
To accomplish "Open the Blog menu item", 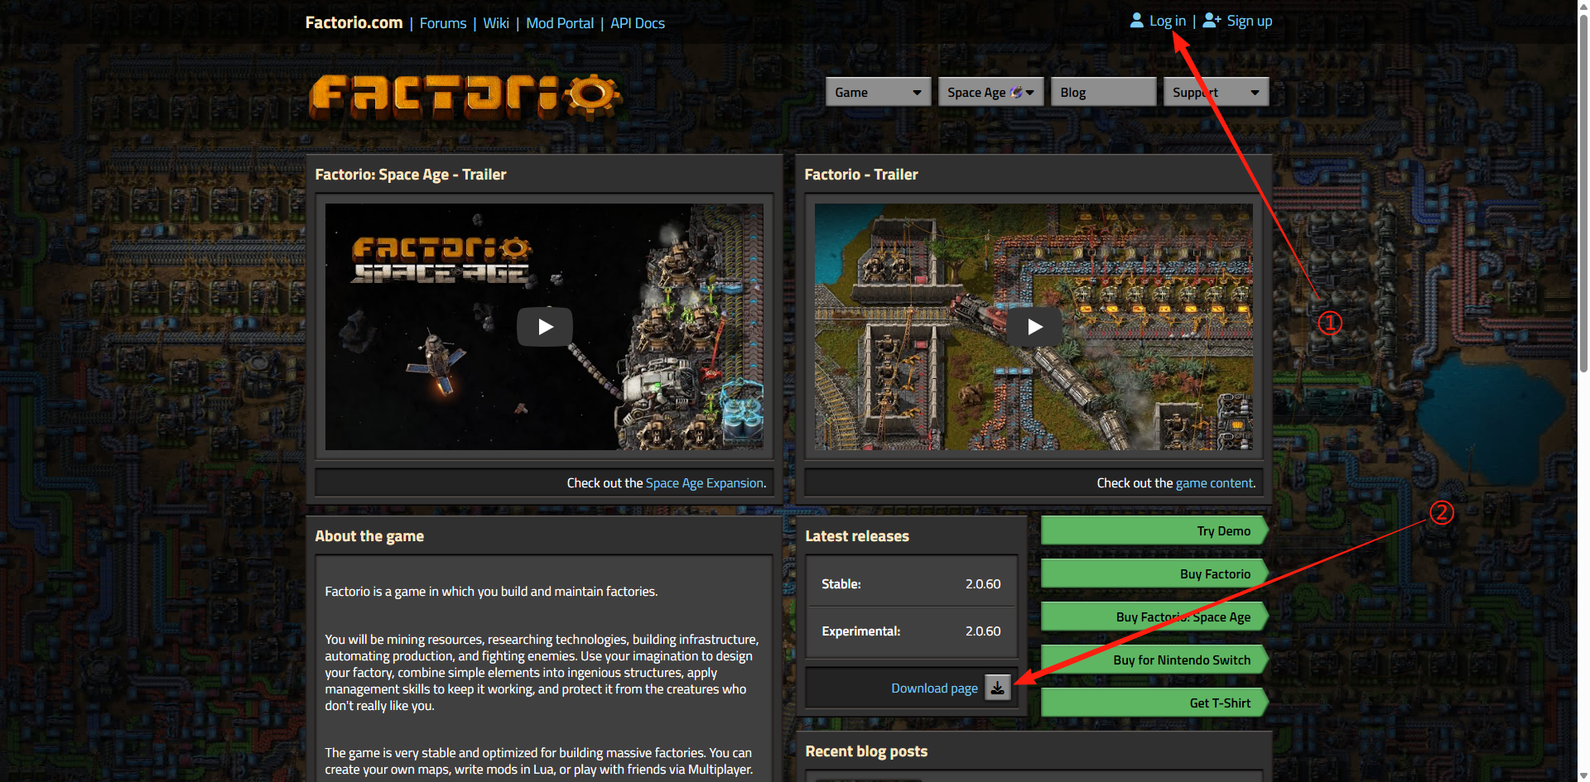I will coord(1103,92).
